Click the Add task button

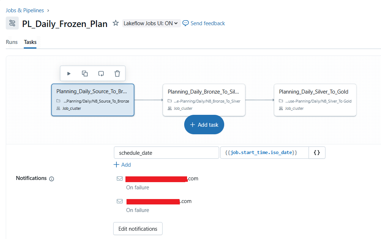pos(204,125)
